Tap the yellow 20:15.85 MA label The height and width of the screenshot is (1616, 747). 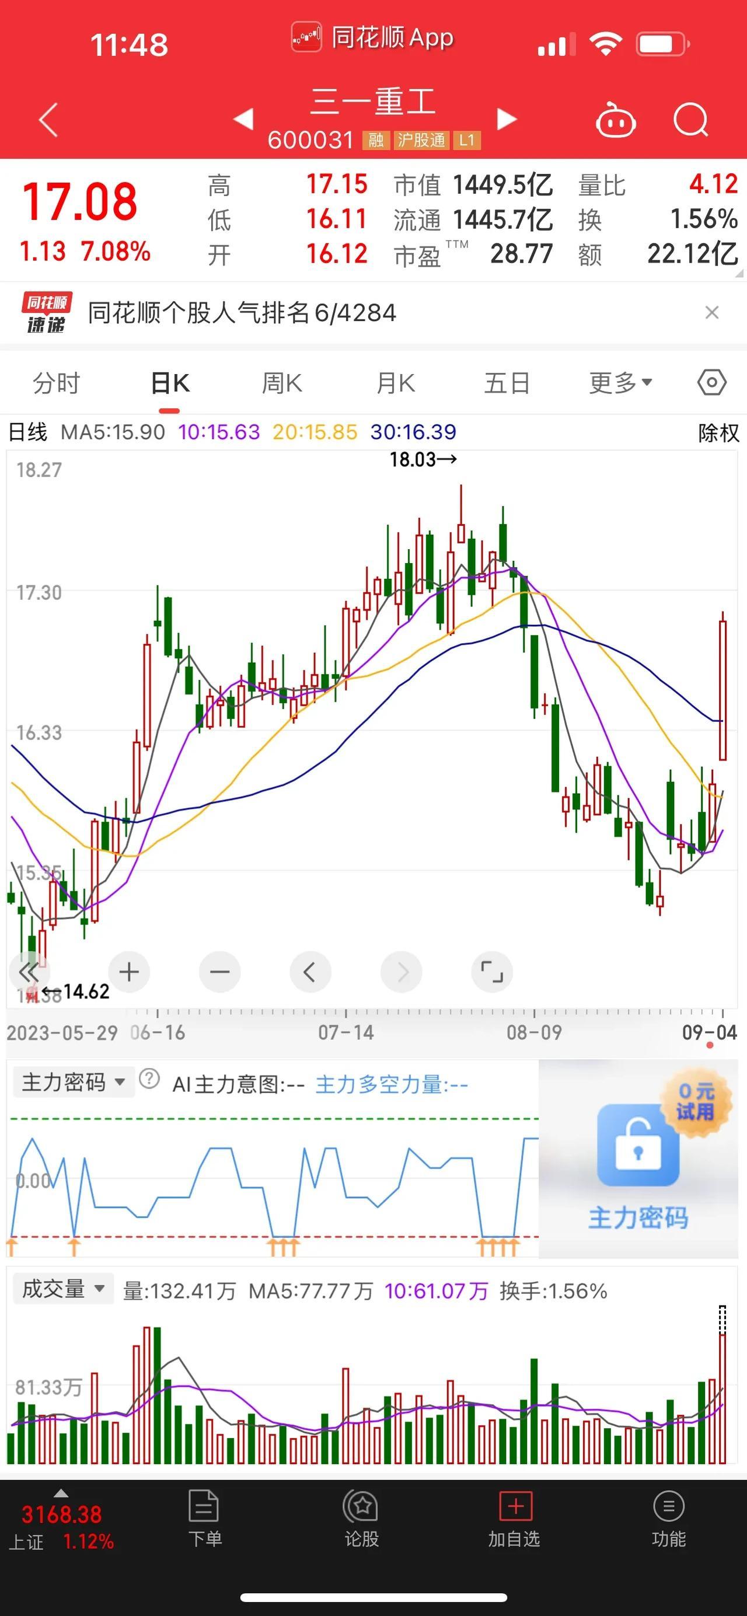coord(315,432)
